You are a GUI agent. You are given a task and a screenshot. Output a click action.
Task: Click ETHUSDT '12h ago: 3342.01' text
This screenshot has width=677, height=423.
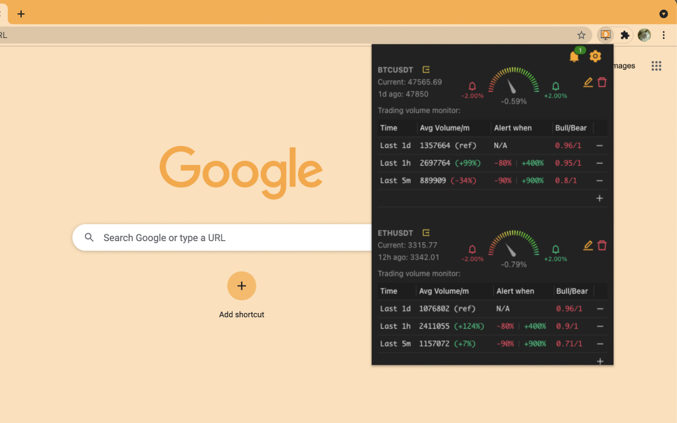click(x=409, y=258)
